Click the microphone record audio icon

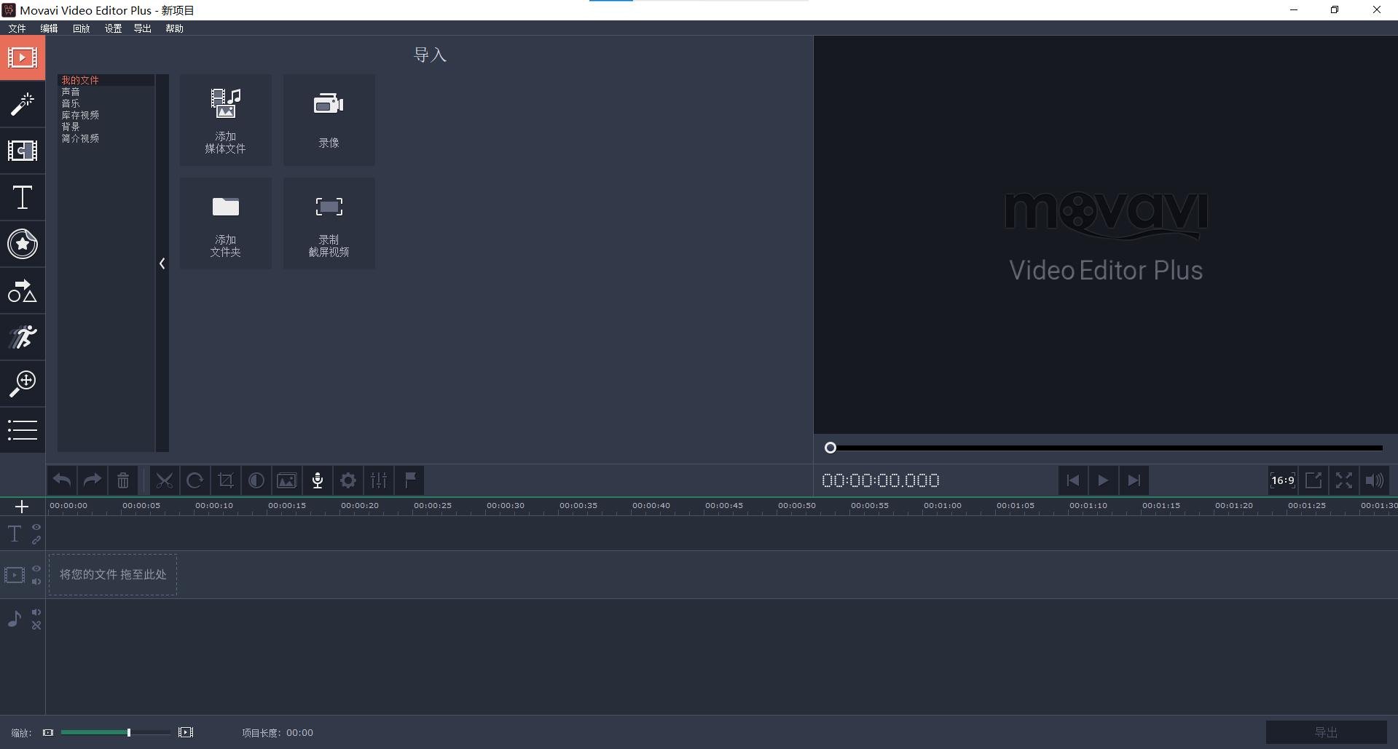tap(318, 480)
